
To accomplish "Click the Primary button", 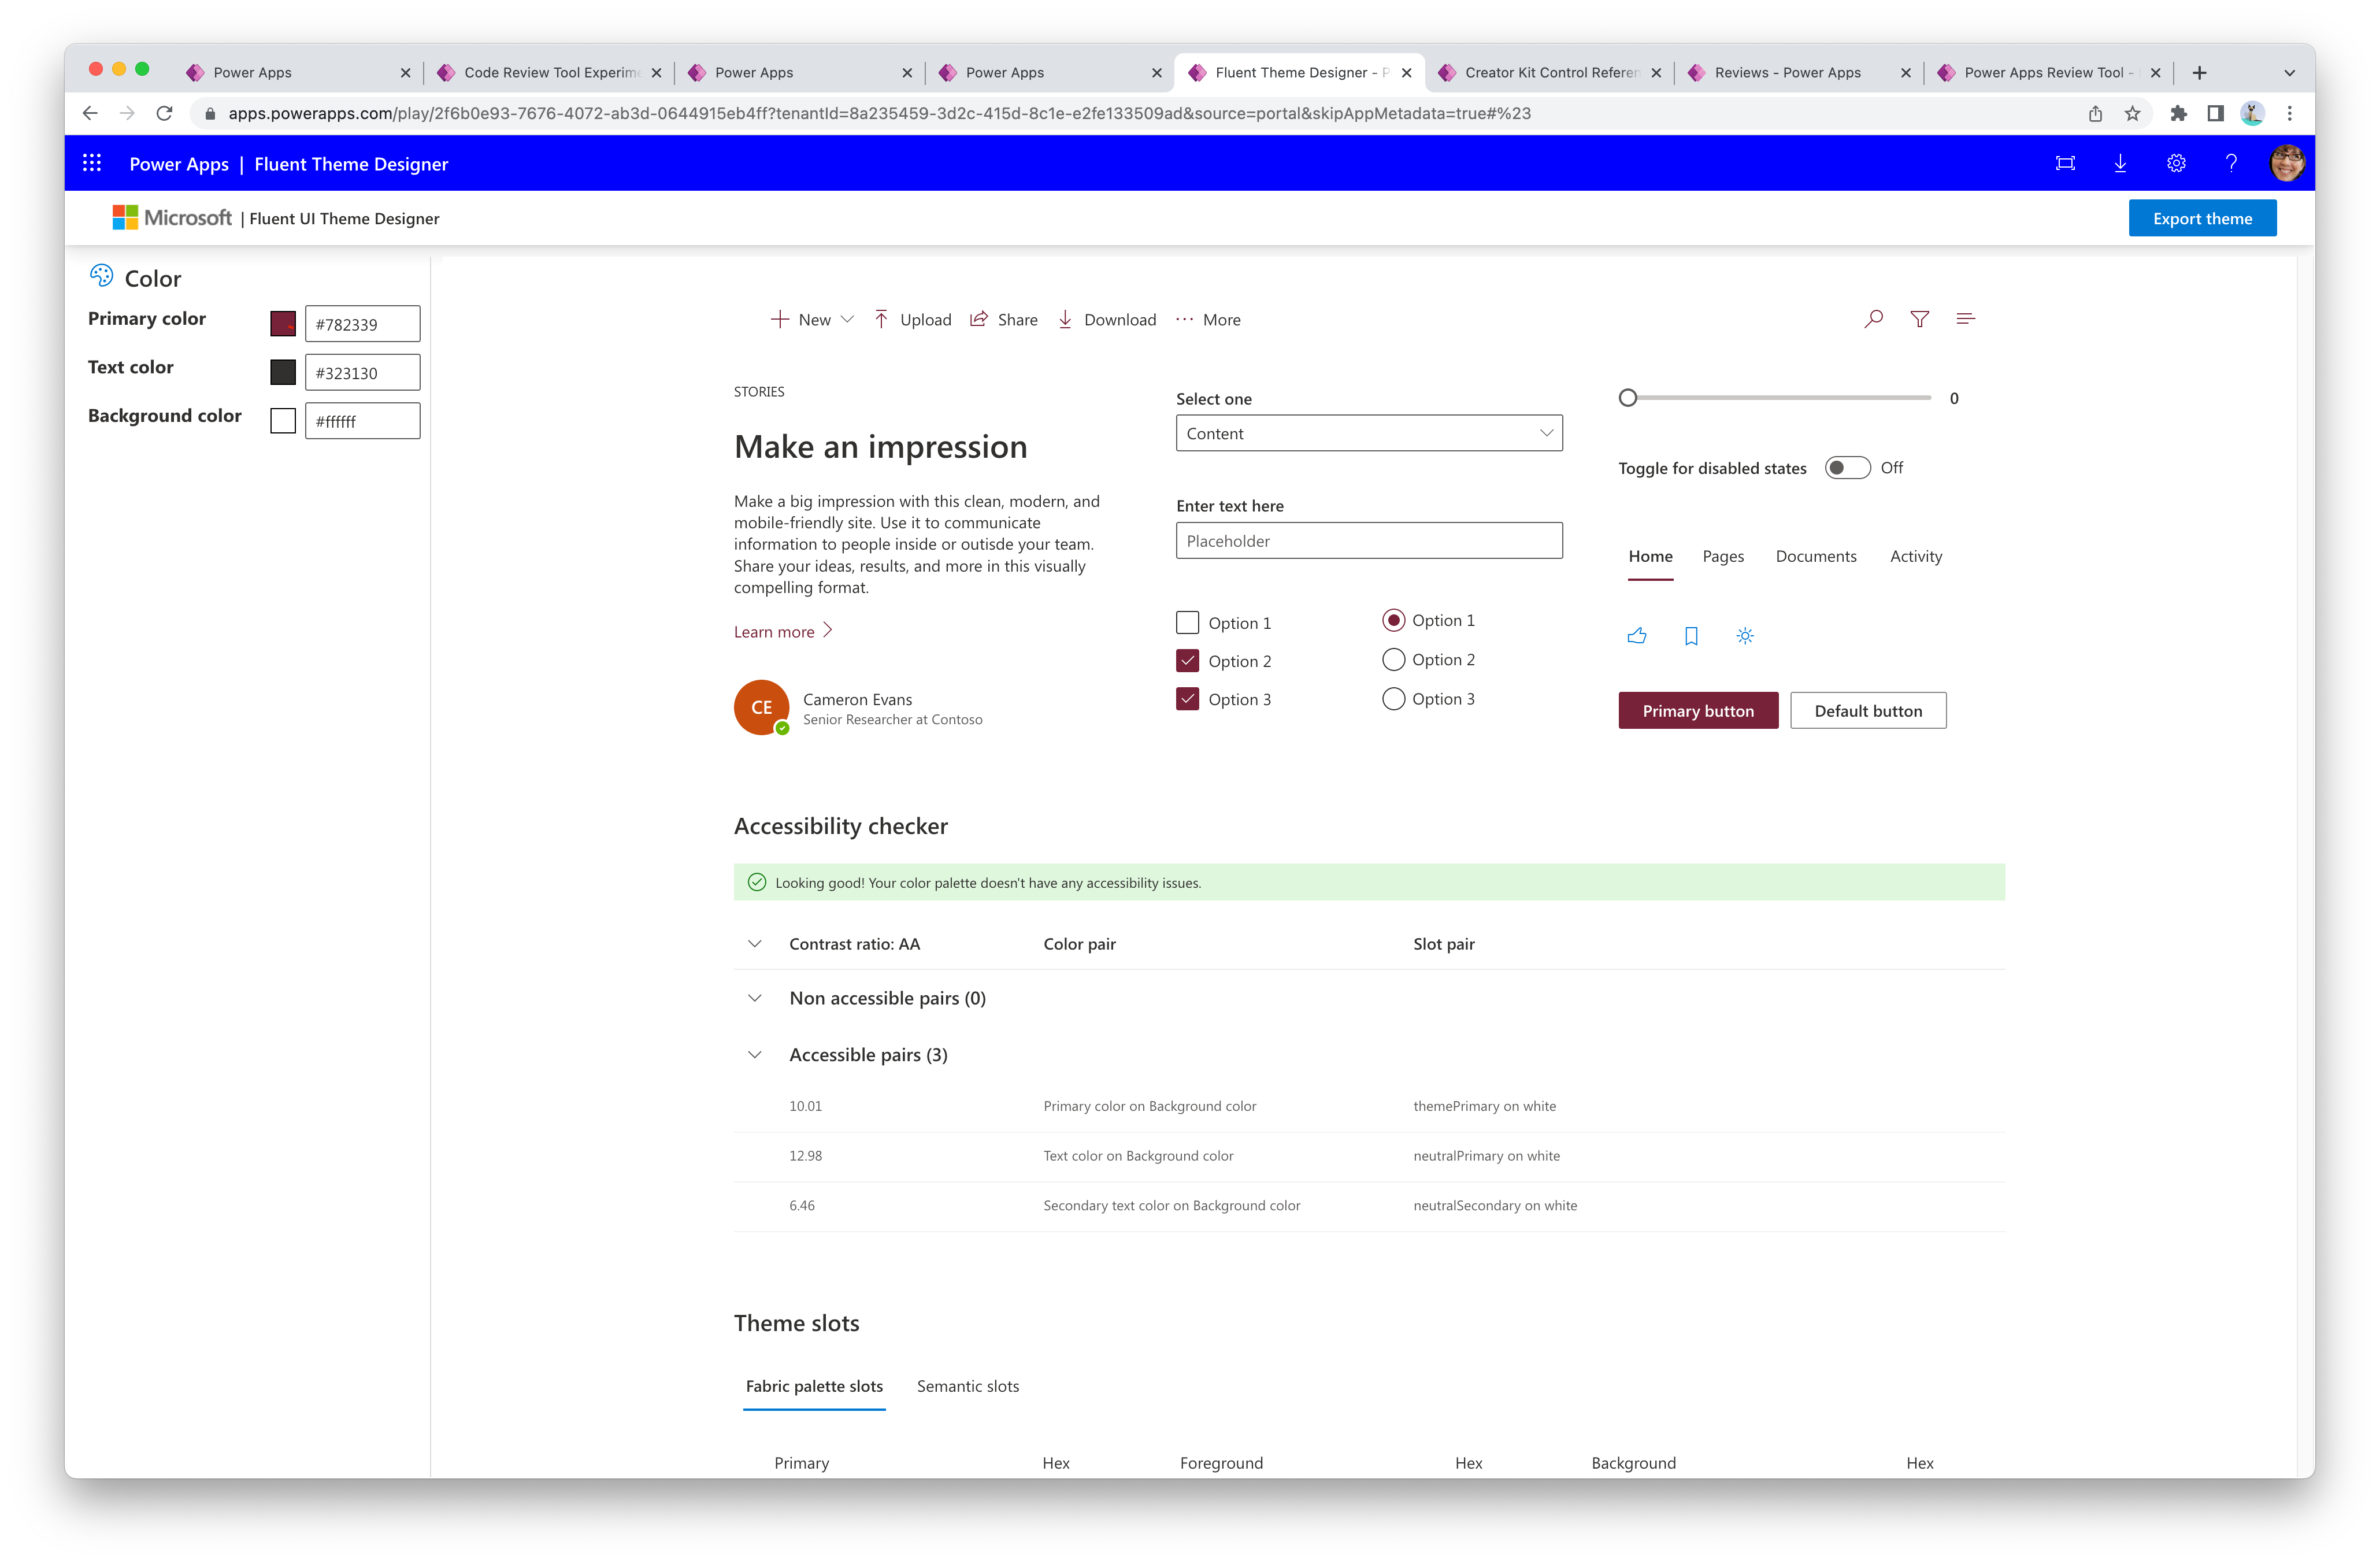I will click(1696, 710).
